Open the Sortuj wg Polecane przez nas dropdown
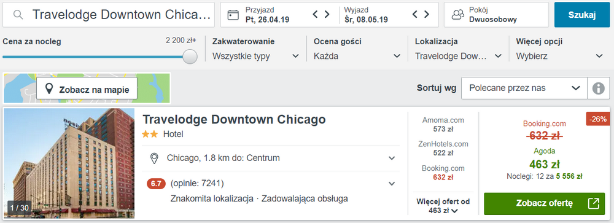The image size is (614, 223). [x=524, y=88]
